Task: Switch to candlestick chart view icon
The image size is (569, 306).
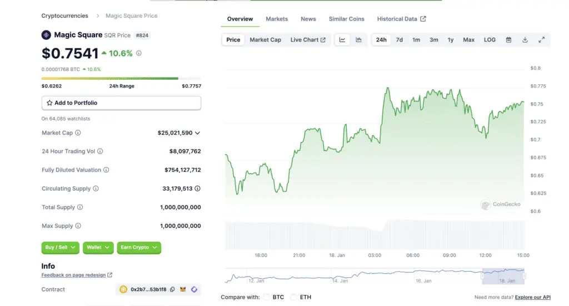Action: click(x=358, y=40)
